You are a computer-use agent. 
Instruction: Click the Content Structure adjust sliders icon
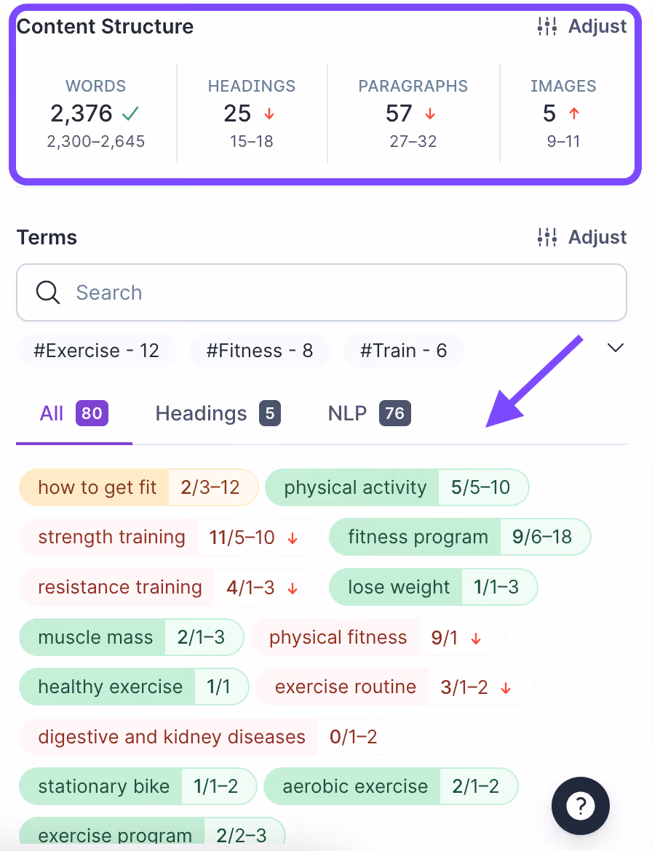[546, 26]
